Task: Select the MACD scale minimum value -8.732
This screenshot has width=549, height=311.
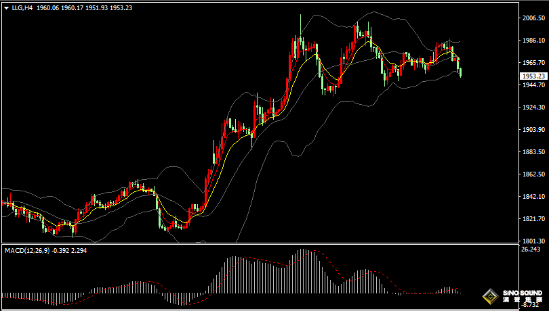Action: click(531, 306)
